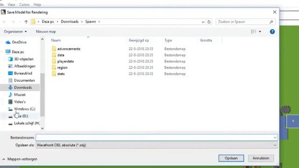The width and height of the screenshot is (299, 168).
Task: Expand the address bar history dropdown
Action: pyautogui.click(x=203, y=22)
